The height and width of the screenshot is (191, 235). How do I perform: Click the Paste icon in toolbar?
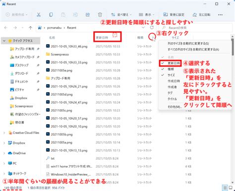pos(63,15)
